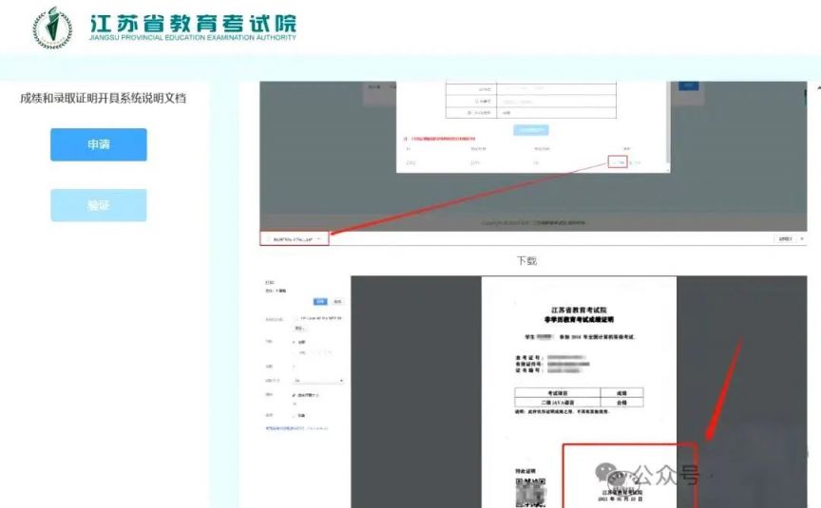This screenshot has height=508, width=821.
Task: Close the browser download bar with the x
Action: click(x=802, y=238)
